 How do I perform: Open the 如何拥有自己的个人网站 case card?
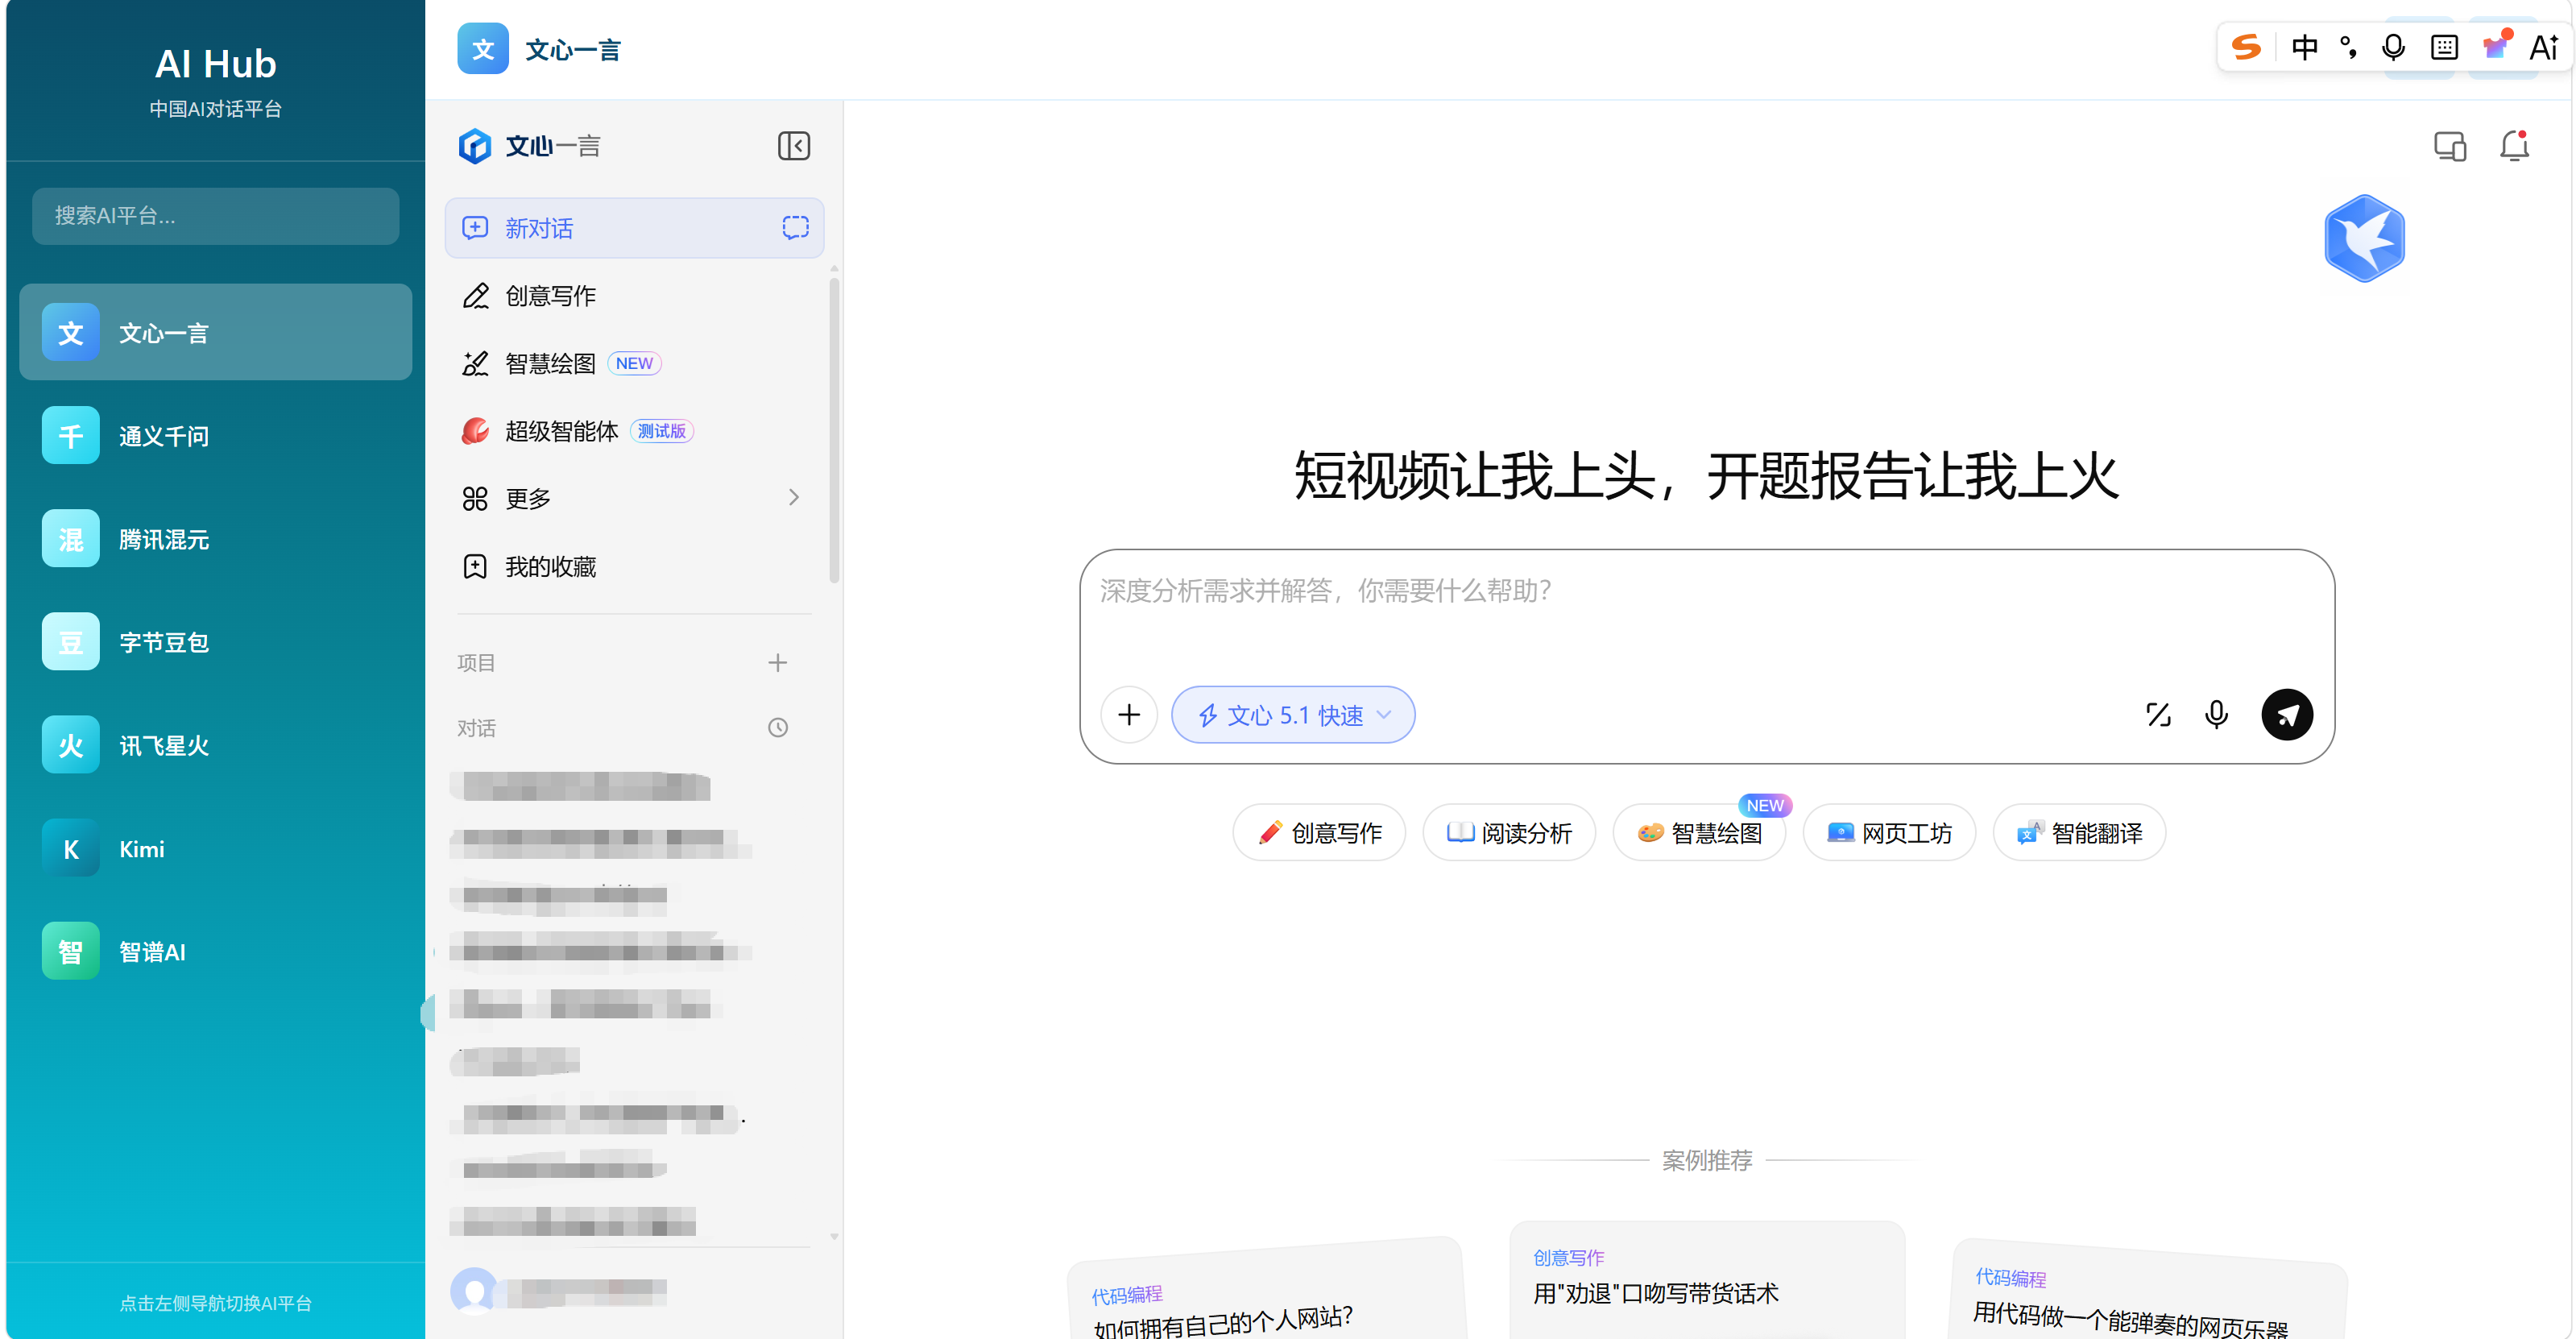point(1266,1290)
